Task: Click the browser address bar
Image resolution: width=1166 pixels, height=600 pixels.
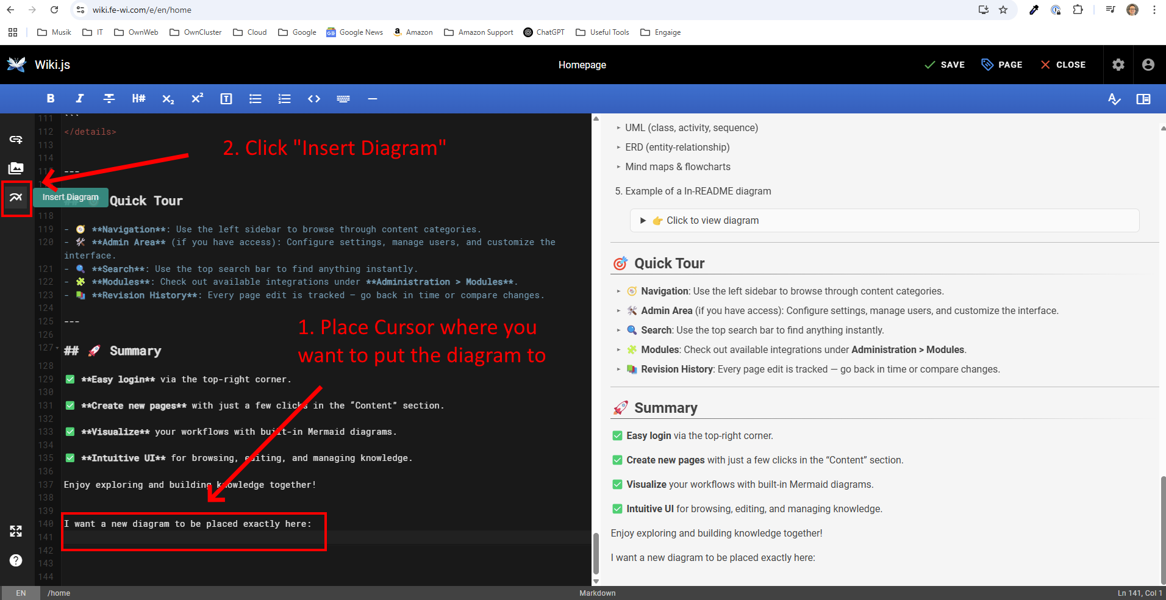Action: pos(244,10)
